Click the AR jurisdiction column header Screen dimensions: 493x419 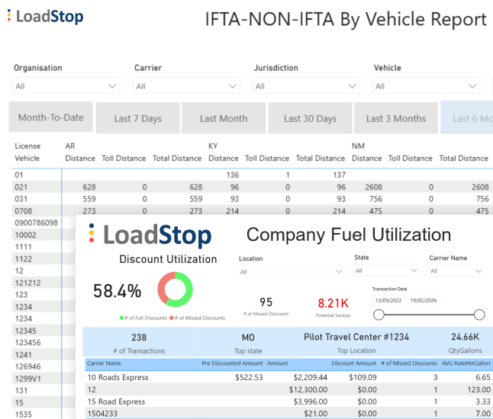70,146
